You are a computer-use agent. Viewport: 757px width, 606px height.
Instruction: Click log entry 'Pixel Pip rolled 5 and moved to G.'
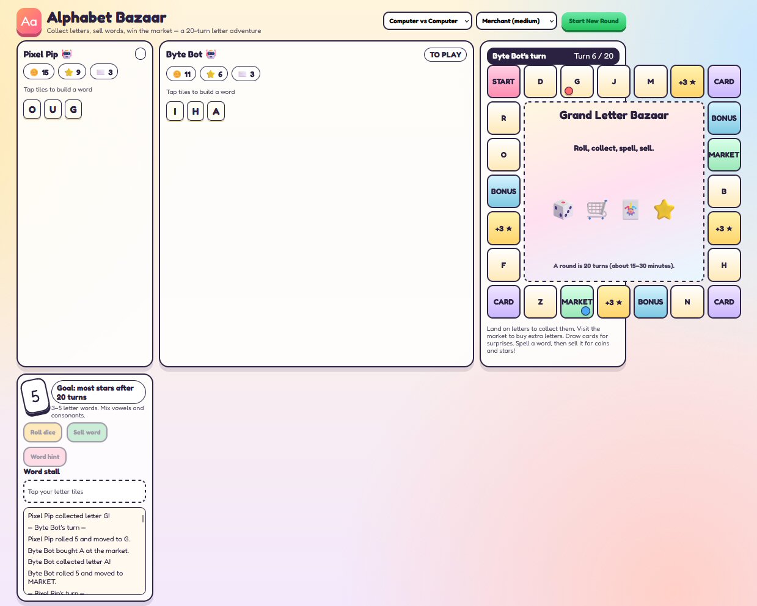79,539
